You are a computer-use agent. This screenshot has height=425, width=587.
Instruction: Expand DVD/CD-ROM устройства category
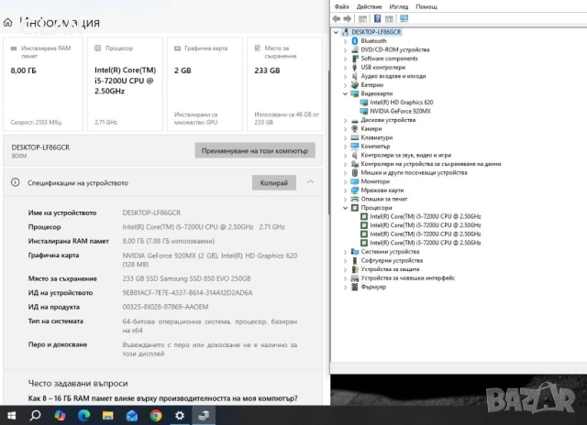pos(345,49)
